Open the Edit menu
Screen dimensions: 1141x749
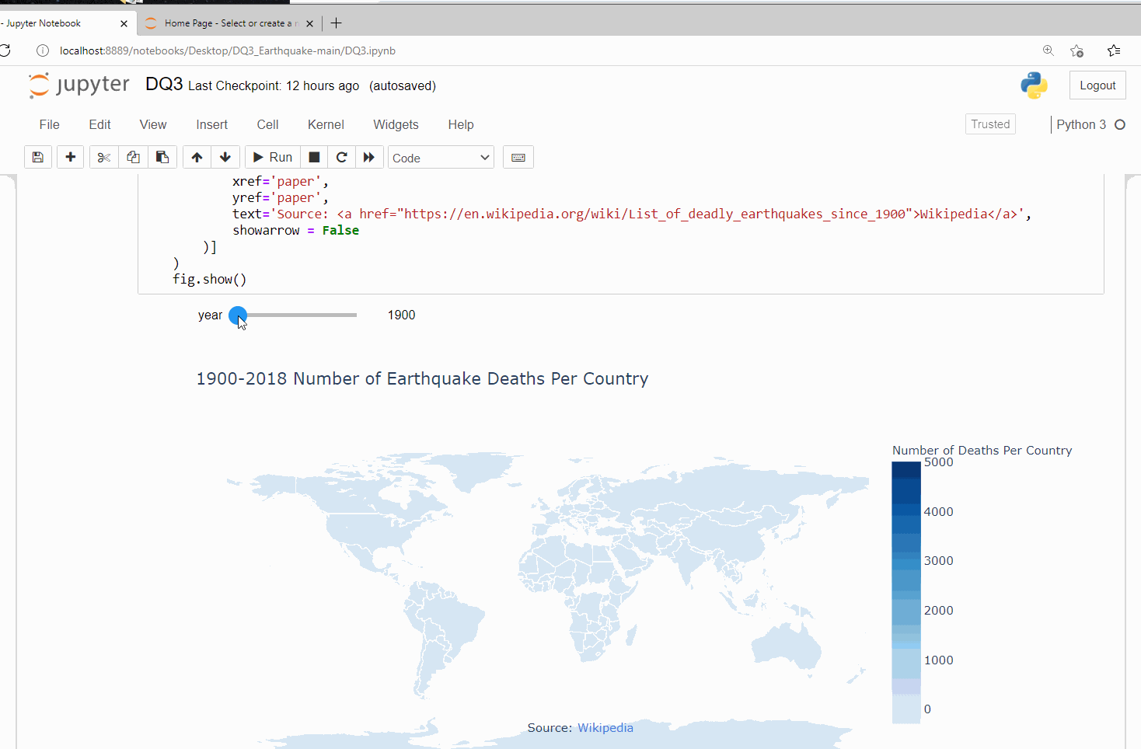point(99,124)
